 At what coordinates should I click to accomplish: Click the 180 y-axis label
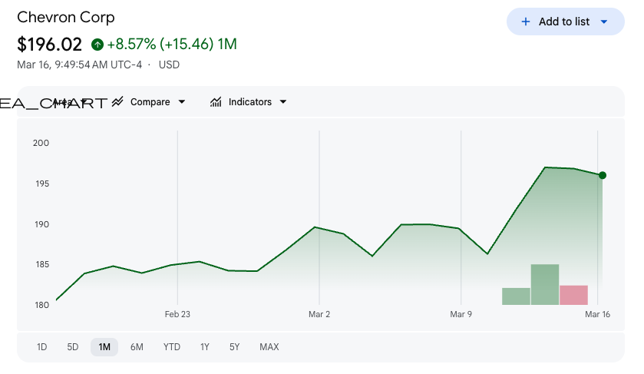[x=41, y=305]
